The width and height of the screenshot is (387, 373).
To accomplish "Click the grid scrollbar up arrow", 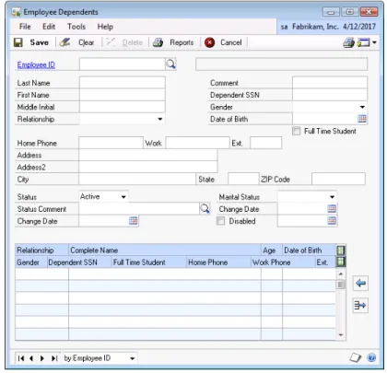I will pos(341,274).
